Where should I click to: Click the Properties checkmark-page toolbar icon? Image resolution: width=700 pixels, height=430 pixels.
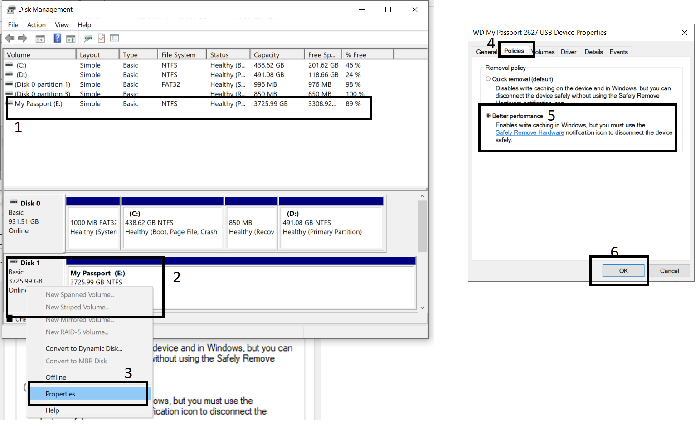pyautogui.click(x=102, y=38)
